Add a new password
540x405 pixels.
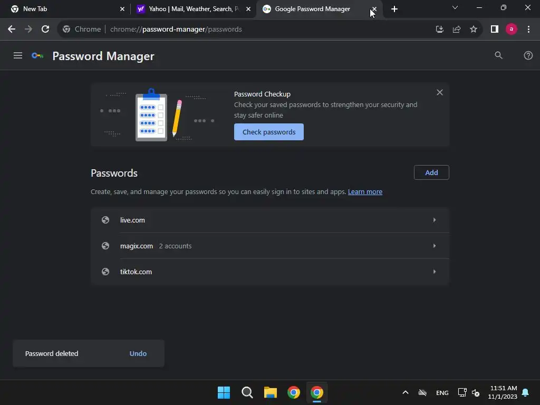click(x=431, y=172)
